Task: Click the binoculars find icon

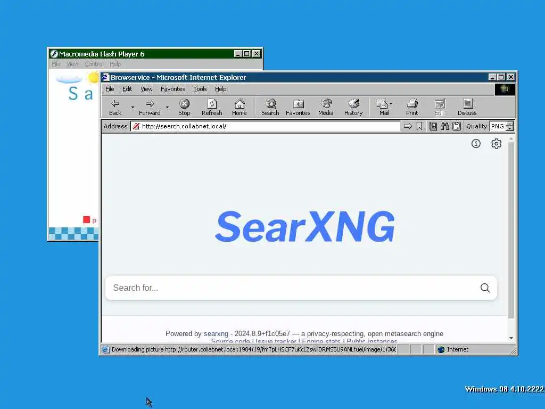Action: point(445,126)
